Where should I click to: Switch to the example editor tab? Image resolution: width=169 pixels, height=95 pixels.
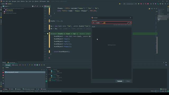[x=47, y=6]
